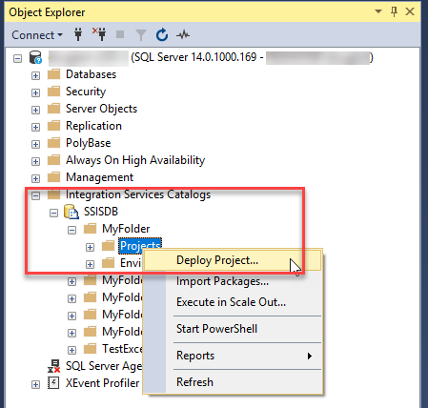Select the Management folder icon

tap(53, 177)
